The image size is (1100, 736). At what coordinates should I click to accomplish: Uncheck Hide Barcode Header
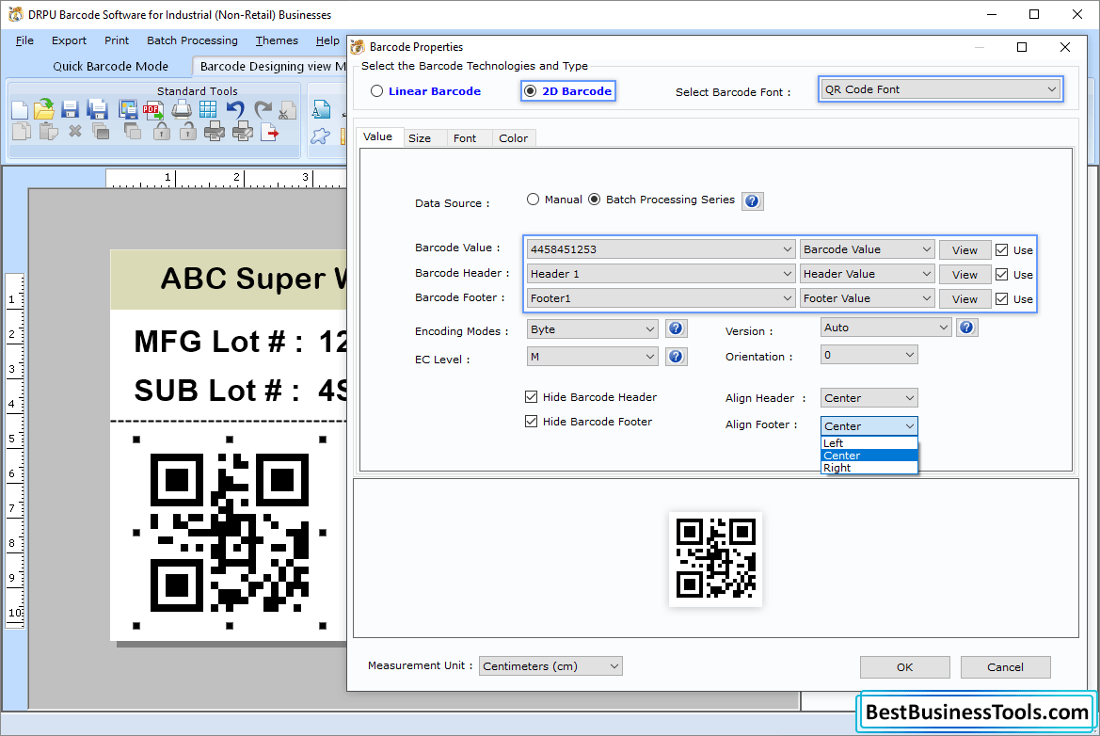pos(532,396)
